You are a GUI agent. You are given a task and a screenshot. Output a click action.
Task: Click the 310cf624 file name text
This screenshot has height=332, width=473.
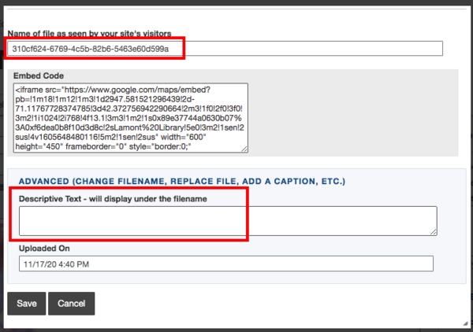click(x=97, y=49)
